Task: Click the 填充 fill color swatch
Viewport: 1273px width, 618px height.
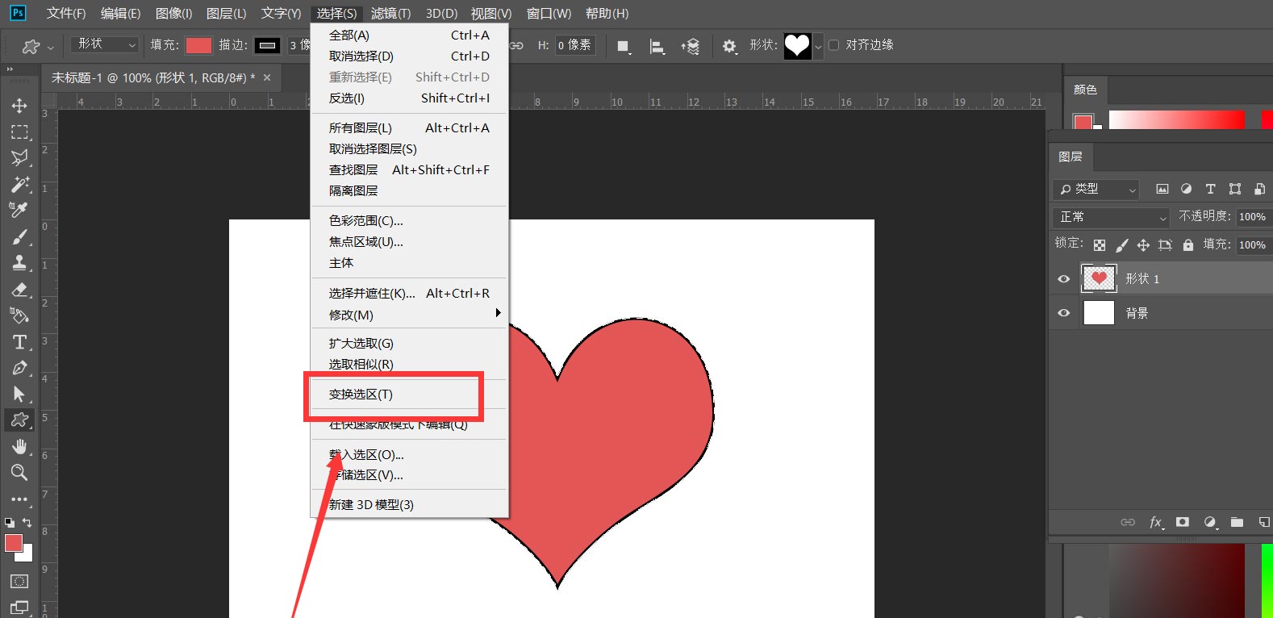Action: click(198, 45)
